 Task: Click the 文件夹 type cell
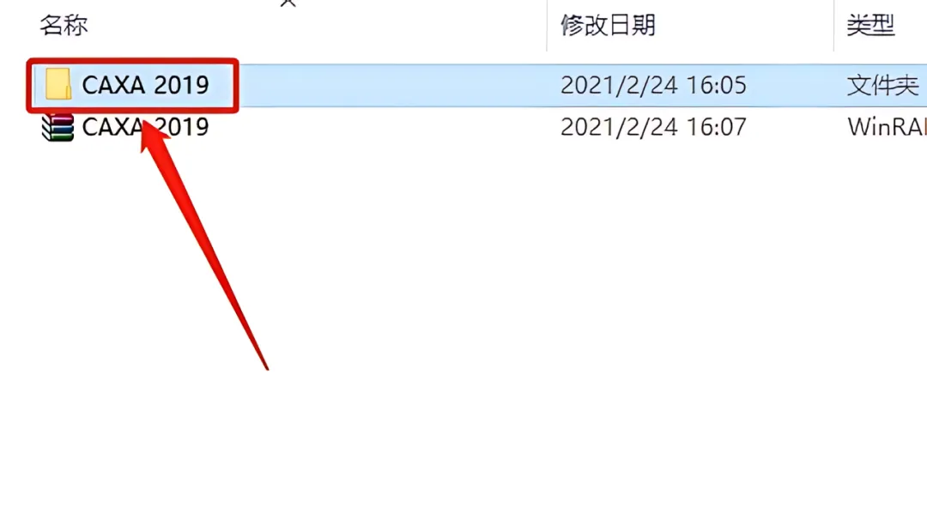click(882, 86)
